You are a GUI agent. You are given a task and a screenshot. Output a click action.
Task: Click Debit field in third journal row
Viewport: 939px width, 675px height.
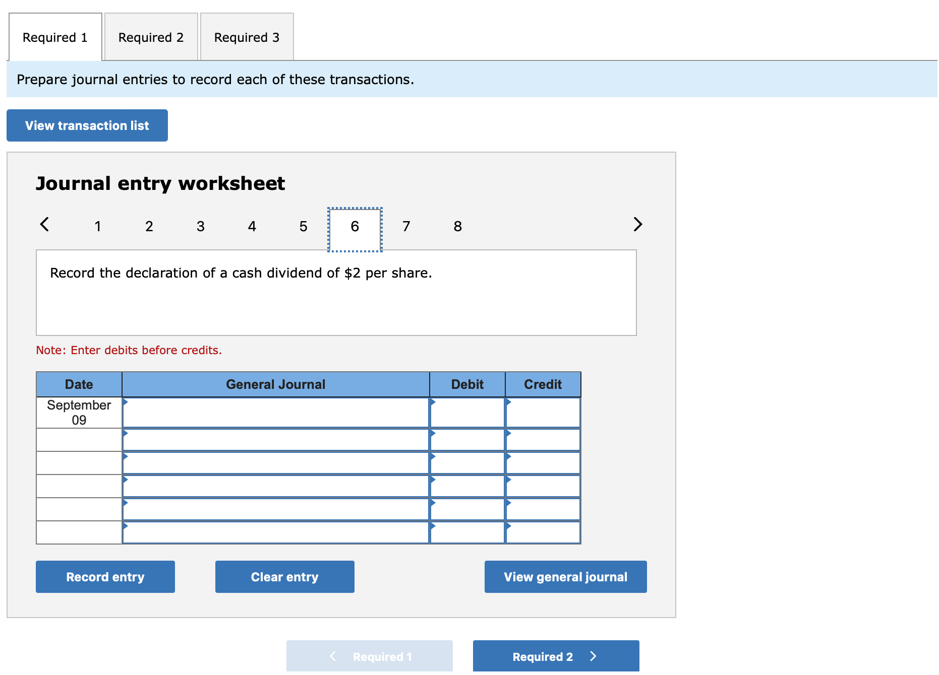pyautogui.click(x=467, y=463)
